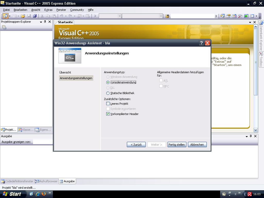Screen dimensions: 264x198
Task: Open the Toolbox side tab
Action: [261, 60]
